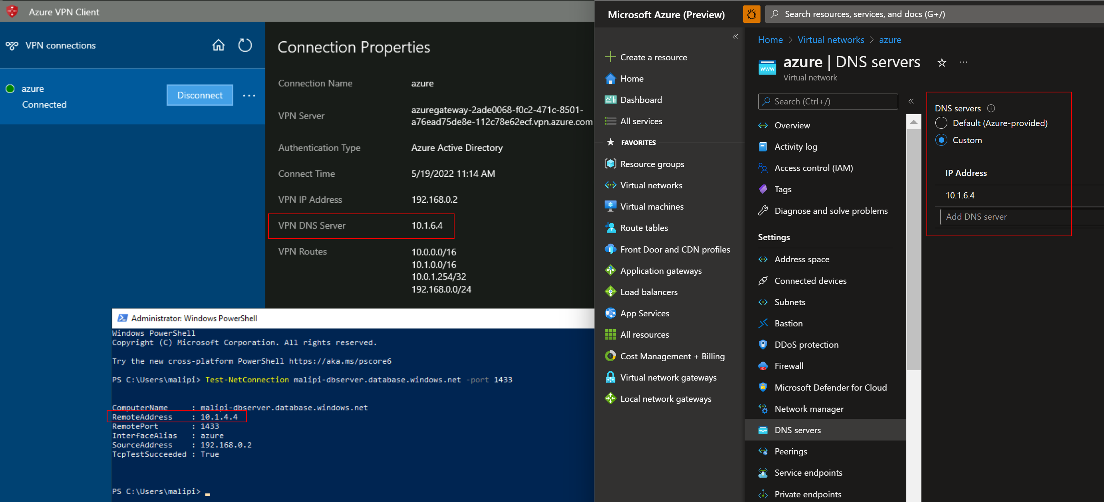The height and width of the screenshot is (502, 1104).
Task: Collapse the virtual network resource menu
Action: click(911, 101)
